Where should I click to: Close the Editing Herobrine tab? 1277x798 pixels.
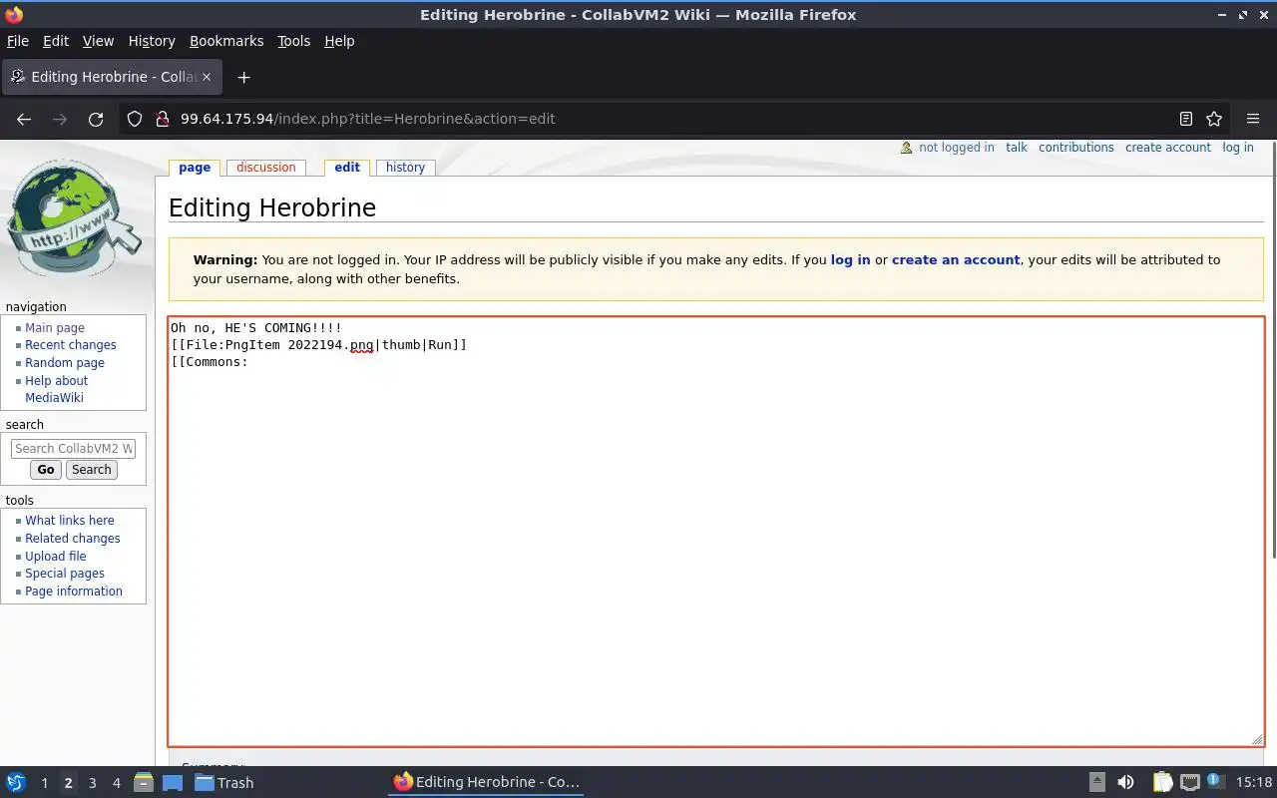pos(207,77)
